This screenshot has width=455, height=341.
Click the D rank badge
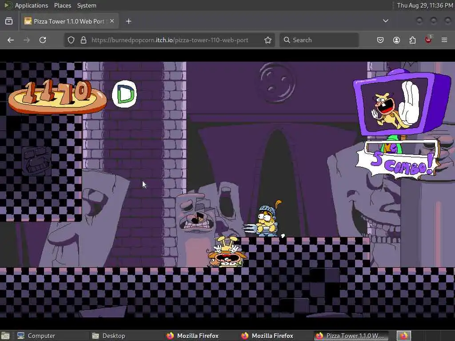(124, 94)
